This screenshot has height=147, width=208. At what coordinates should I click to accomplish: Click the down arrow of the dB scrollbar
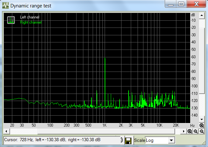[202, 119]
